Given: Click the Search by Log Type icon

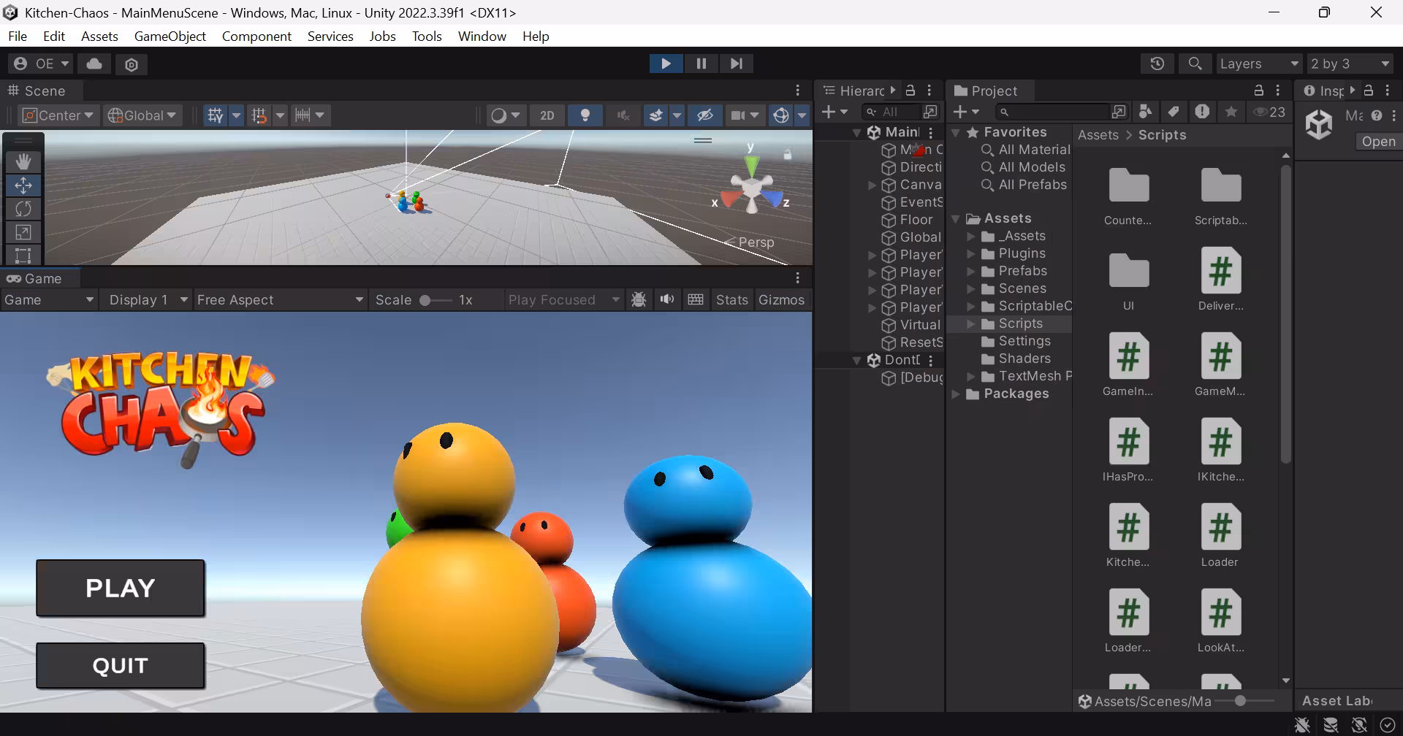Looking at the screenshot, I should click(1202, 112).
